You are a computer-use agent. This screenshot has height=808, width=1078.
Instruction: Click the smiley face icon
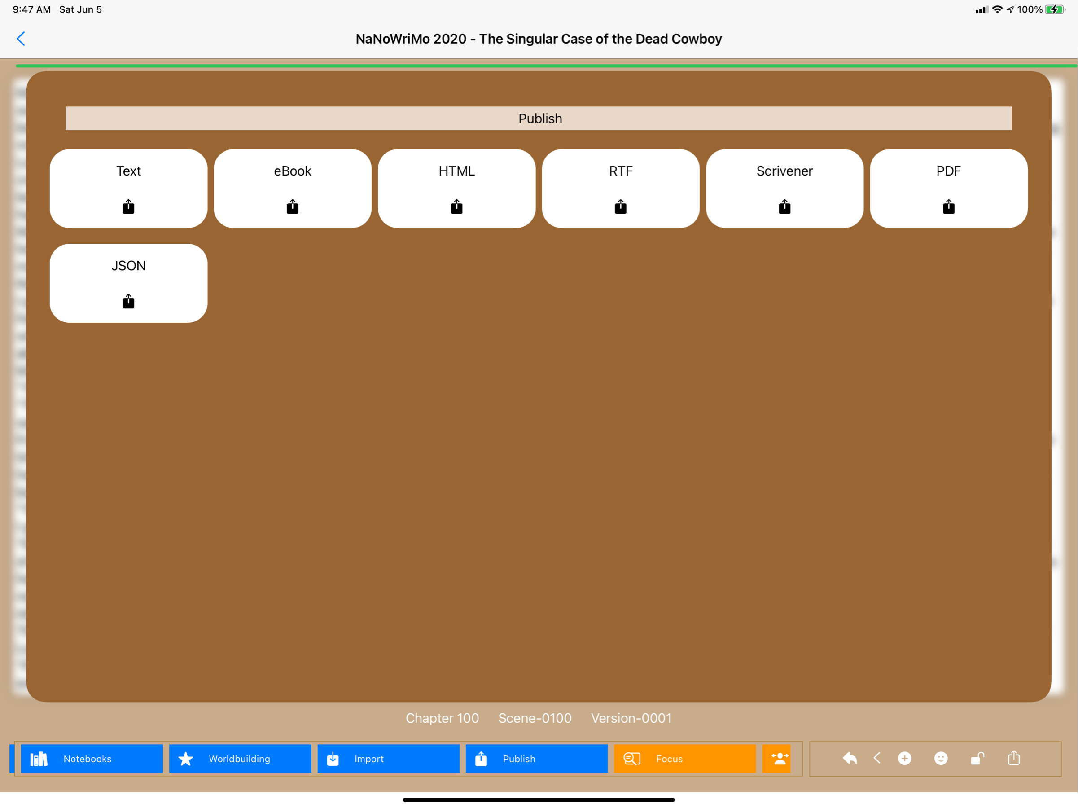941,758
